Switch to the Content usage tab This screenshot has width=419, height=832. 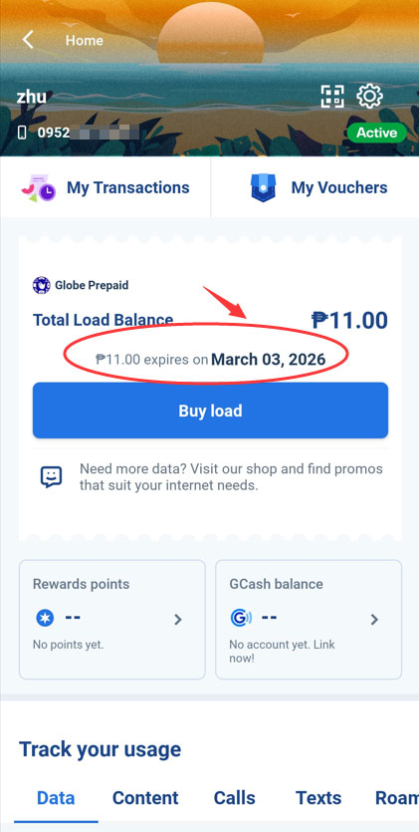coord(145,797)
